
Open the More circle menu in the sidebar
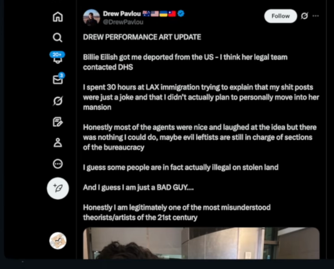click(x=58, y=164)
